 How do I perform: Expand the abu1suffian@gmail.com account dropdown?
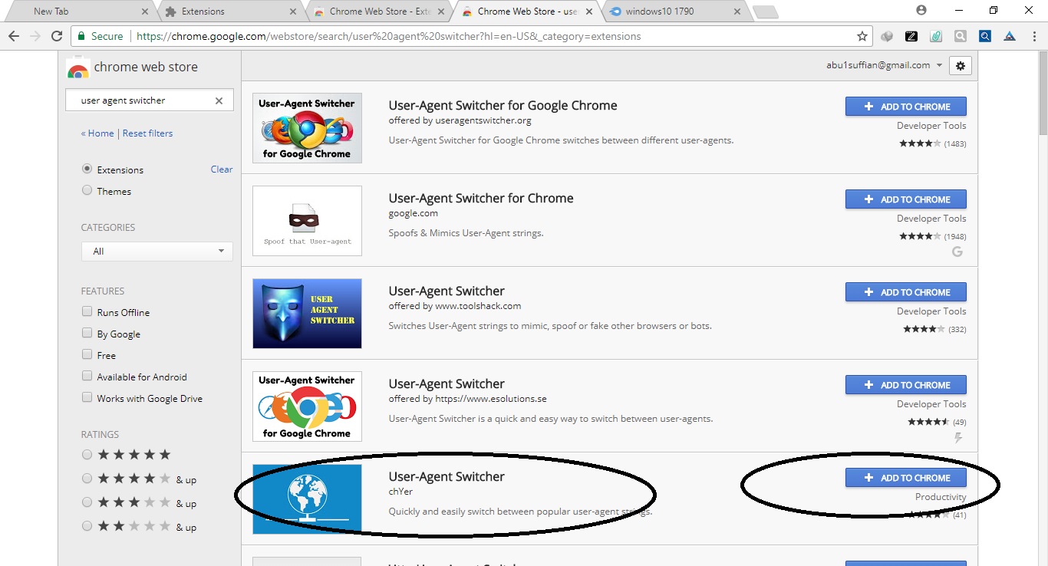(x=885, y=65)
